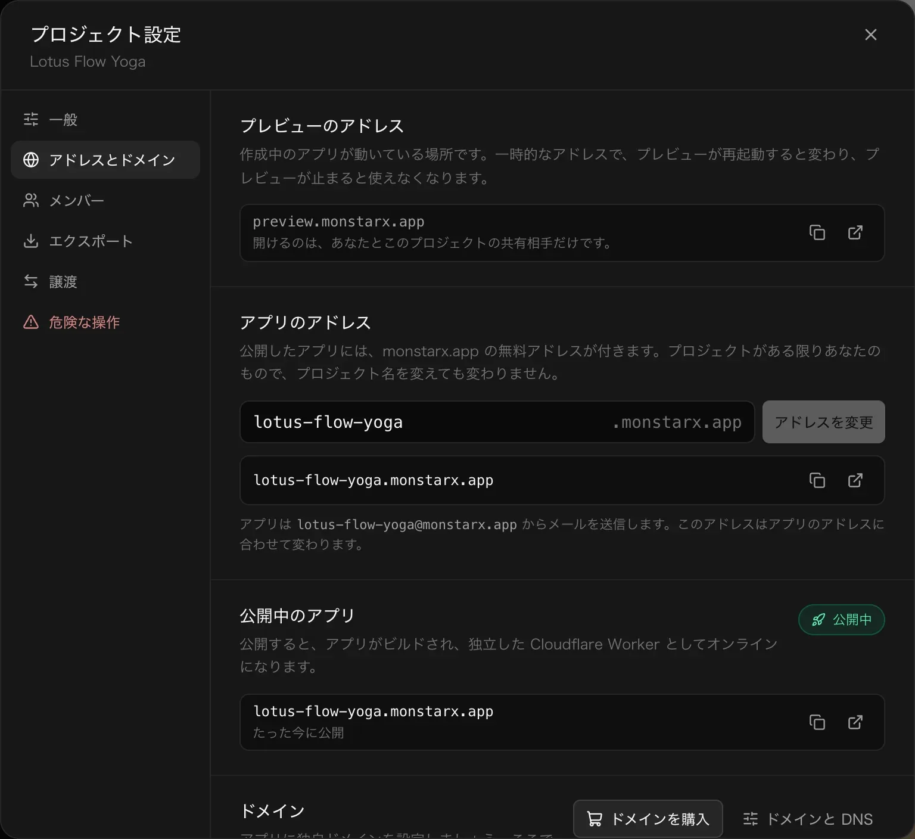Copy the preview.monstarx.app address

(x=817, y=232)
